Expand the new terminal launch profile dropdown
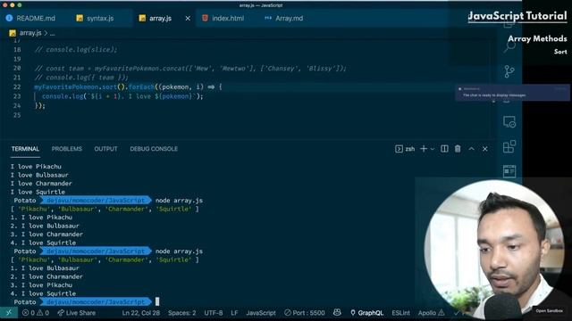 pos(433,149)
